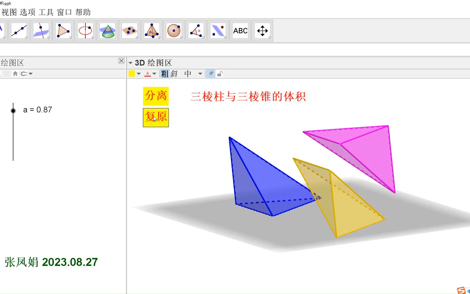Viewport: 470px width, 294px height.
Task: Select the Reflect about plane tool
Action: coord(218,30)
